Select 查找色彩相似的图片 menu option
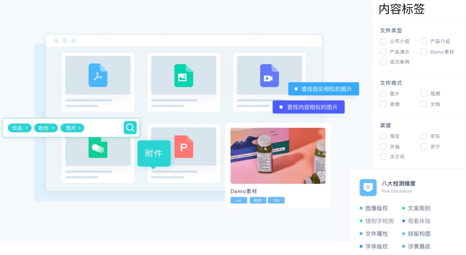466x255 pixels. click(324, 89)
